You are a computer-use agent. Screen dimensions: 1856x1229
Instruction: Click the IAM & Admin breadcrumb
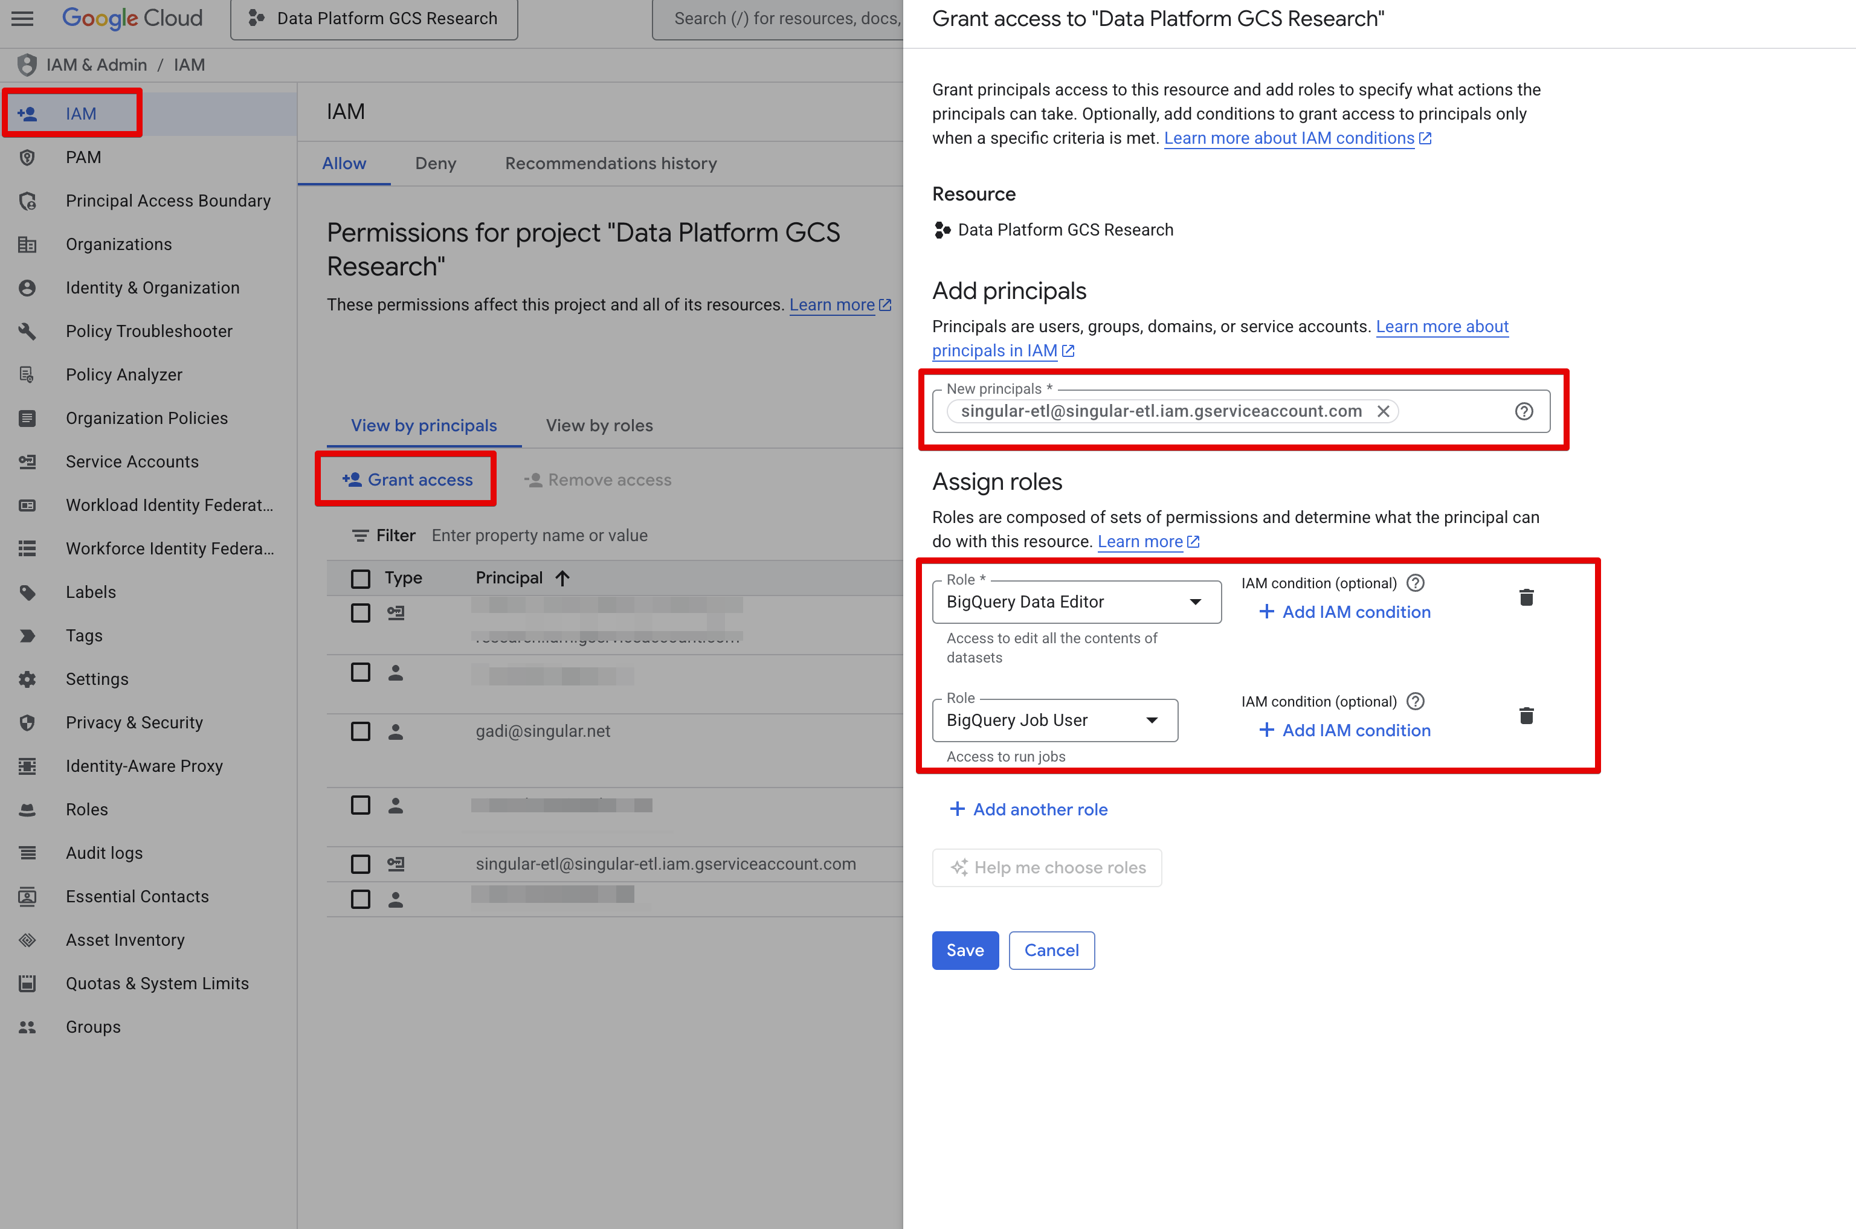click(97, 65)
